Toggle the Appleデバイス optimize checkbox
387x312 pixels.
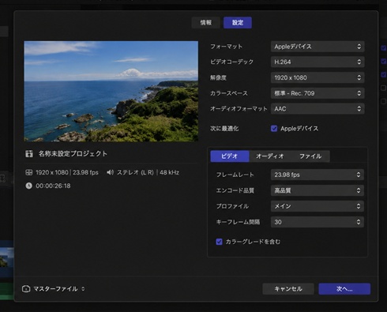point(274,129)
